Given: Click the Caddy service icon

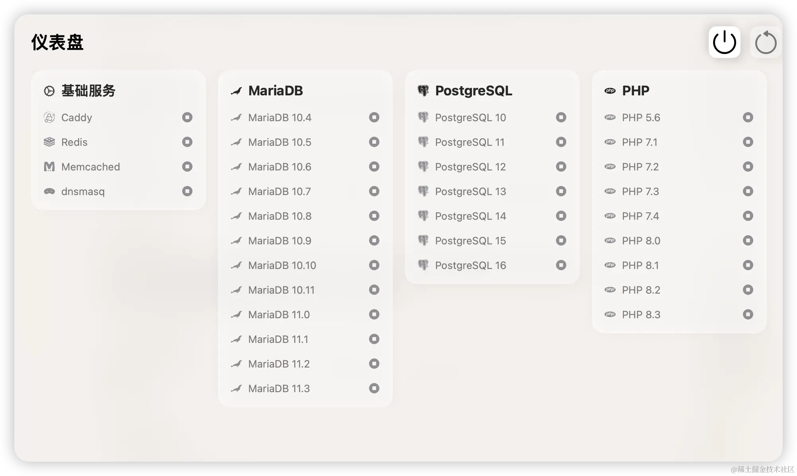Looking at the screenshot, I should 49,118.
